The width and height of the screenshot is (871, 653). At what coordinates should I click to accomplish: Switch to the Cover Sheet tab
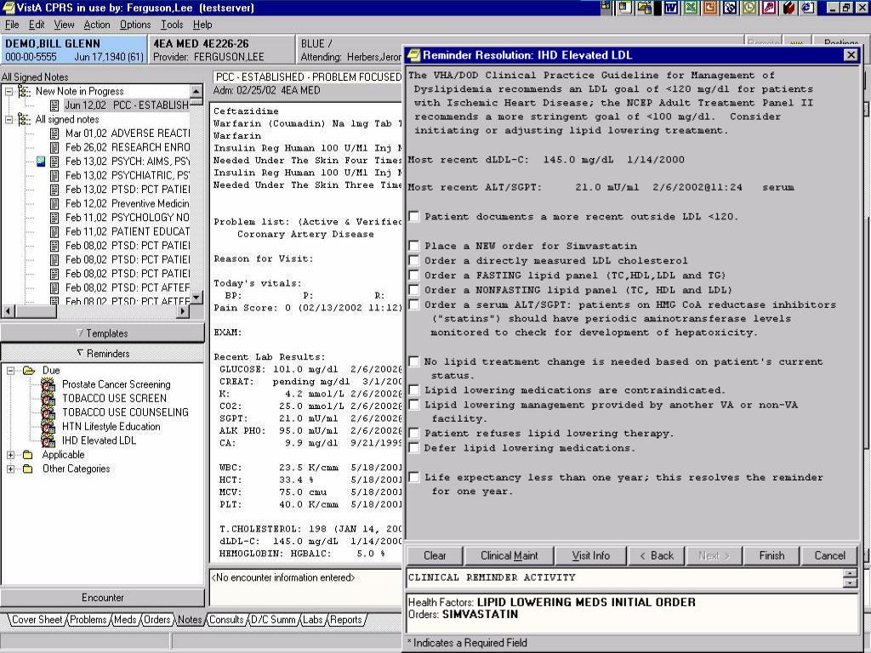click(x=37, y=620)
